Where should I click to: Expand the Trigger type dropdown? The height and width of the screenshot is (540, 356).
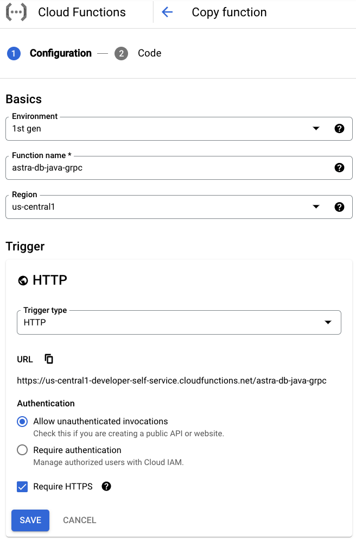click(179, 322)
